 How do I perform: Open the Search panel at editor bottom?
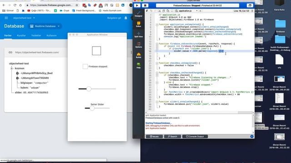(x=172, y=136)
